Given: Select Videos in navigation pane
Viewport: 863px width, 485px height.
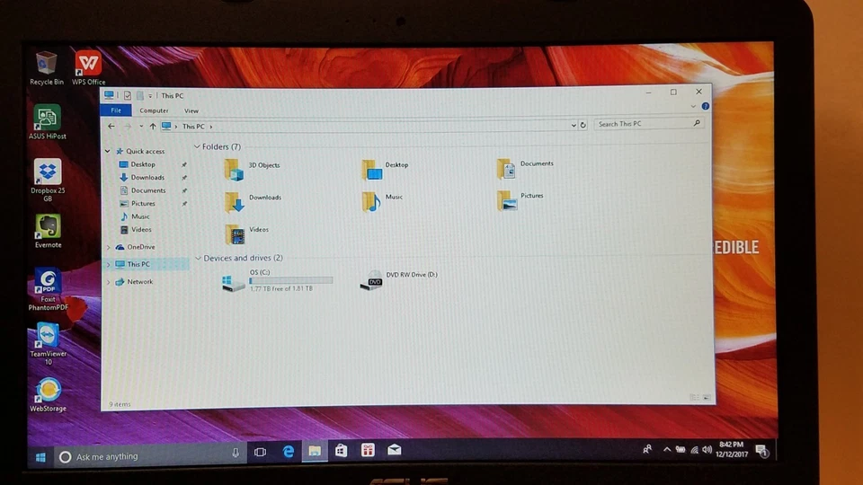Looking at the screenshot, I should point(141,229).
